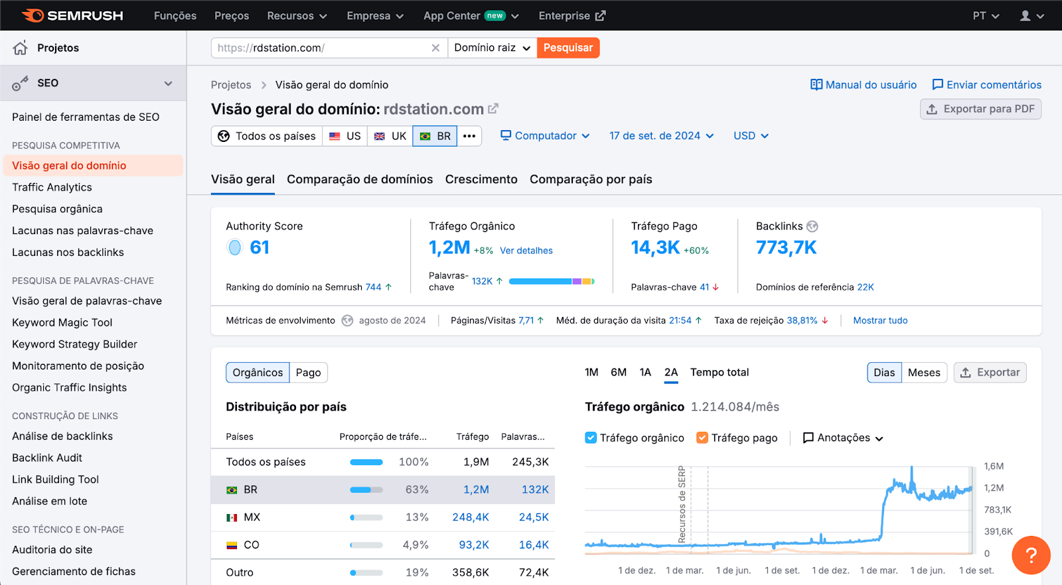This screenshot has width=1062, height=585.
Task: Open the user account icon menu
Action: click(x=1031, y=16)
